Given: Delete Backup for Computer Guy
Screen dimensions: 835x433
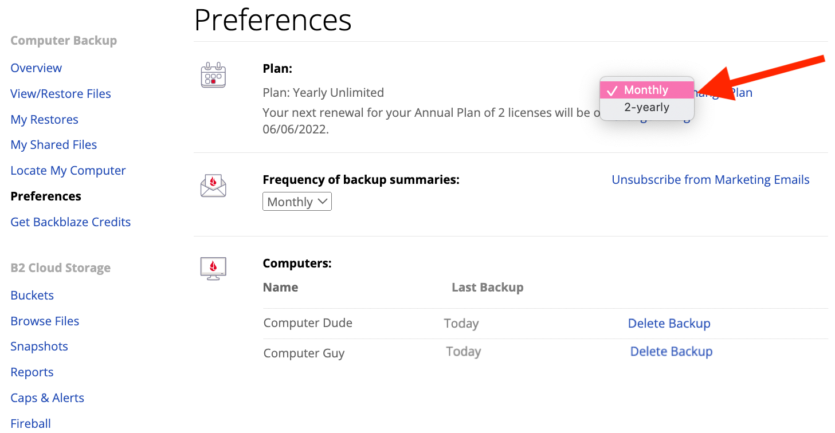Looking at the screenshot, I should click(671, 352).
